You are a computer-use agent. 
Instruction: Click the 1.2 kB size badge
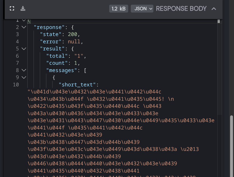[x=119, y=9]
